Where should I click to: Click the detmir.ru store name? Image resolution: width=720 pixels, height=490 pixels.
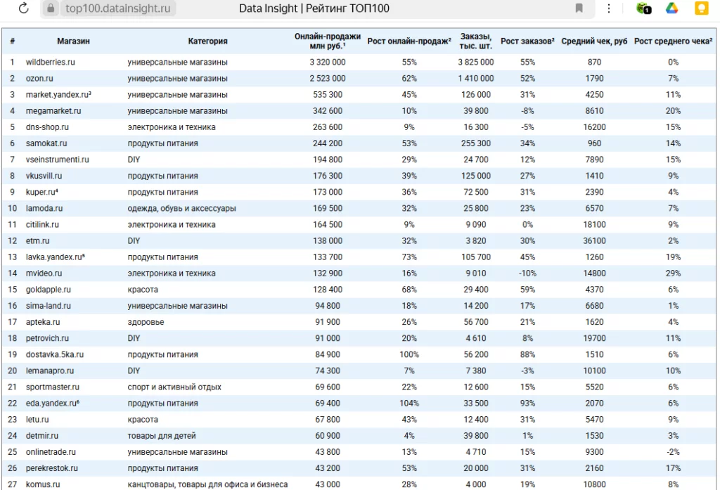pyautogui.click(x=41, y=436)
